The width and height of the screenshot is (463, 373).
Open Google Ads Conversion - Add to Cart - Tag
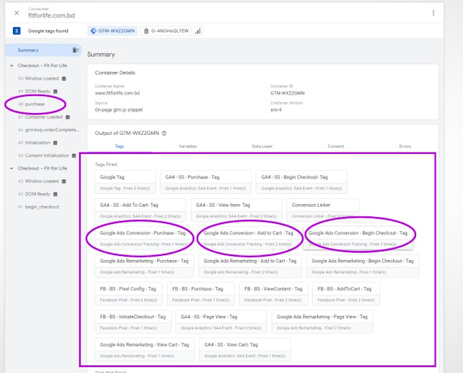[249, 238]
